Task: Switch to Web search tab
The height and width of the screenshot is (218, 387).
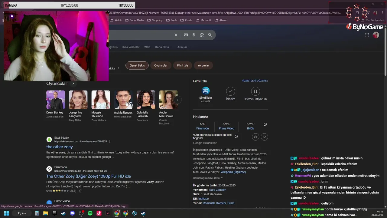Action: [x=147, y=47]
